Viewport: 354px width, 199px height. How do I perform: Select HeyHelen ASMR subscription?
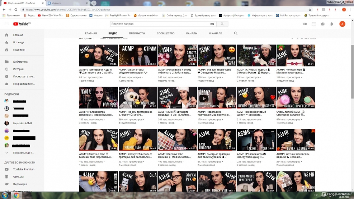click(x=23, y=123)
